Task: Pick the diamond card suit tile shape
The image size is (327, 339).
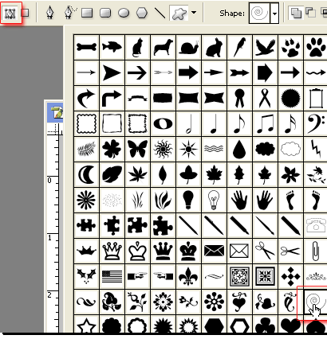Action: 290,276
